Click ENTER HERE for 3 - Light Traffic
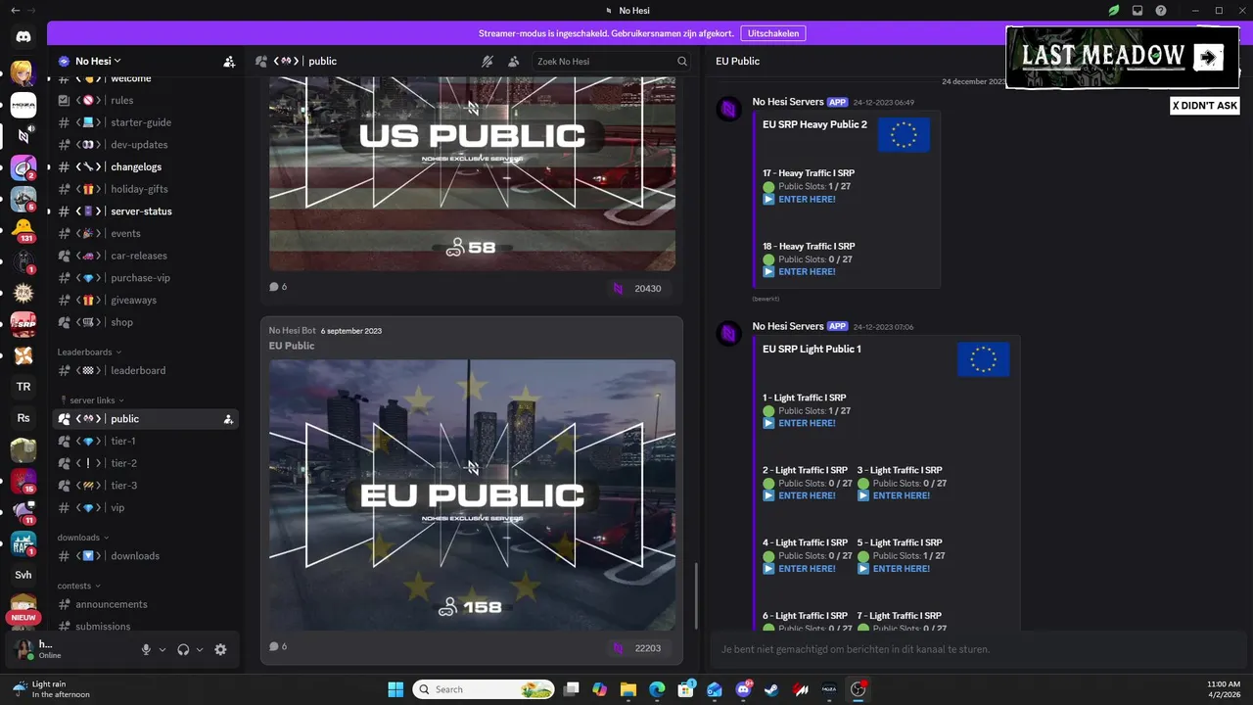Image resolution: width=1253 pixels, height=705 pixels. (x=901, y=495)
